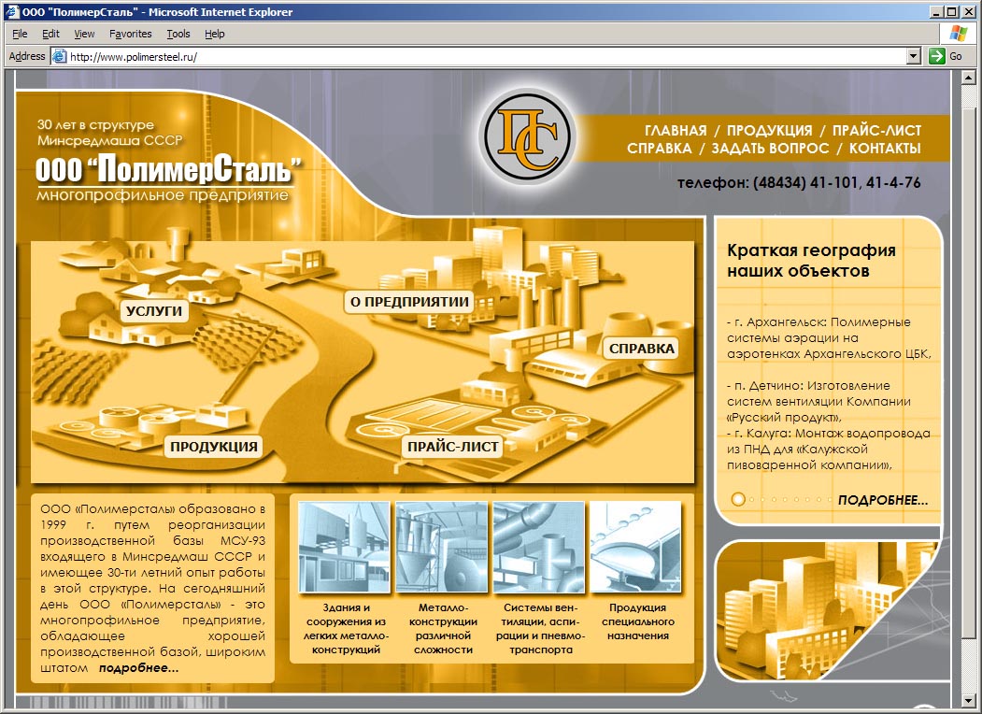
Task: Click СПРАВКА label on the map illustration
Action: pos(641,349)
